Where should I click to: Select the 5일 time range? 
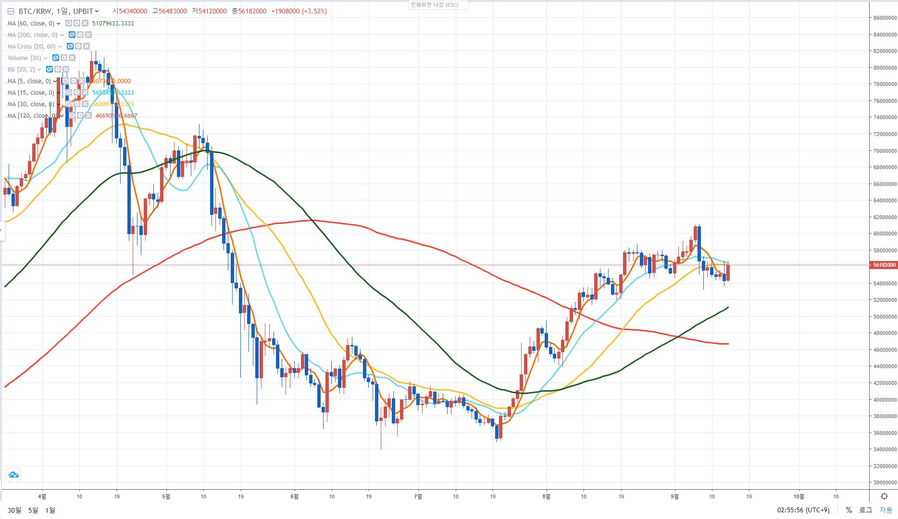[33, 510]
